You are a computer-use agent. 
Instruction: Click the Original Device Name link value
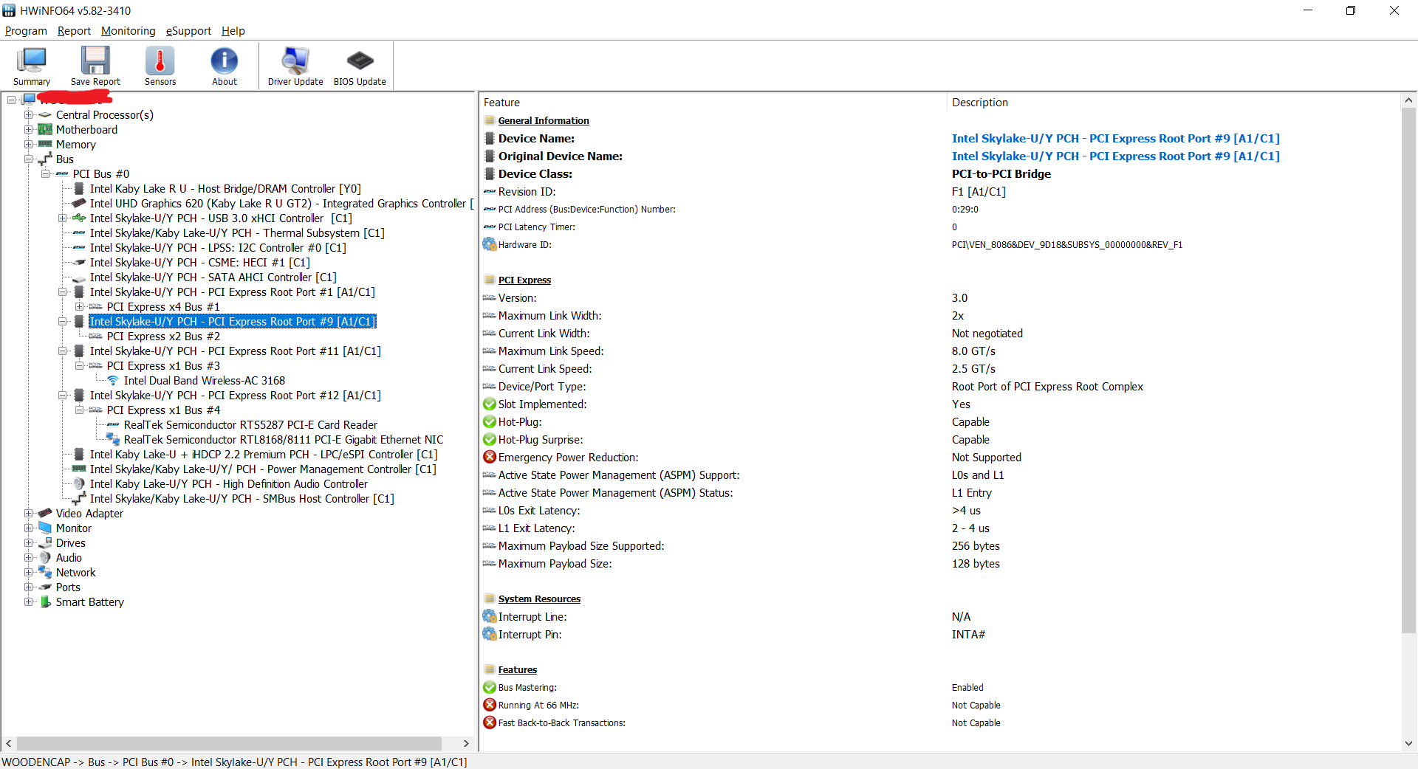tap(1115, 156)
